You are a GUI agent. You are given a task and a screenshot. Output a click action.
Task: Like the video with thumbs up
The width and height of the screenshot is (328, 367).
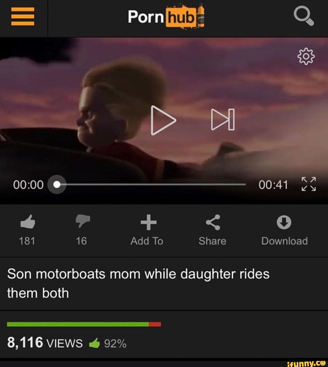coord(27,222)
